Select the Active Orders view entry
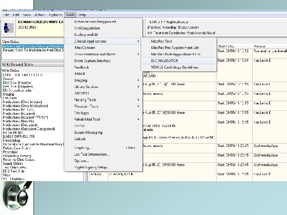The width and height of the screenshot is (287, 215). 33,46
